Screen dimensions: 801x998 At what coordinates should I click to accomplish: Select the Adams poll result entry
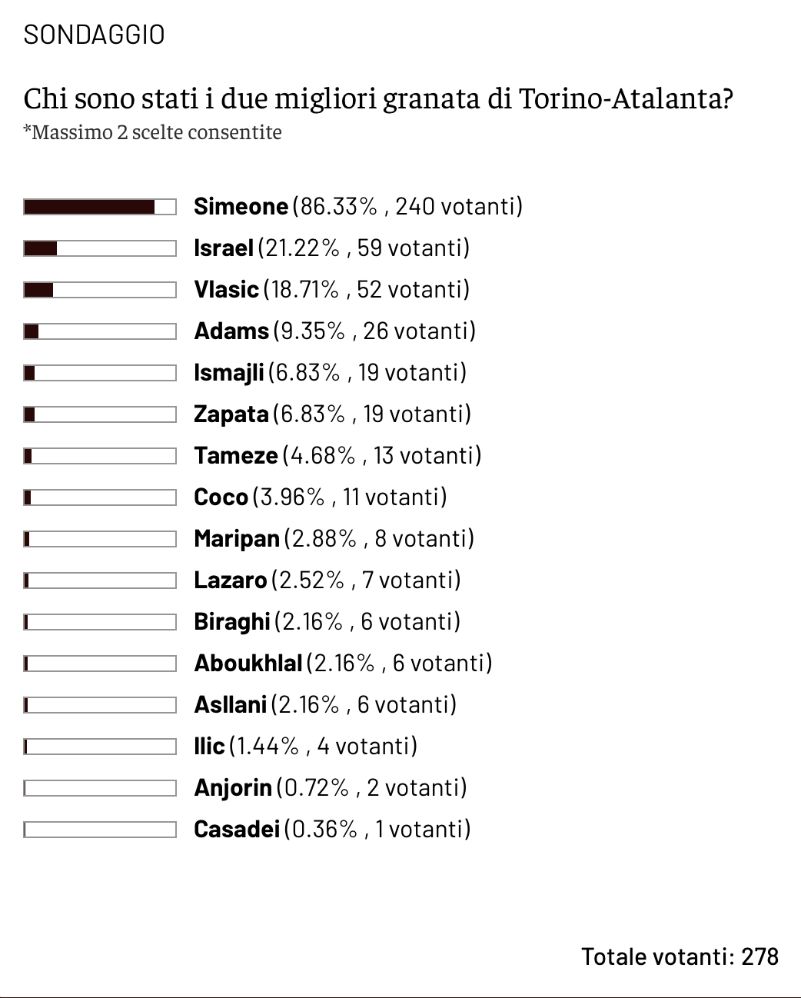(x=334, y=331)
